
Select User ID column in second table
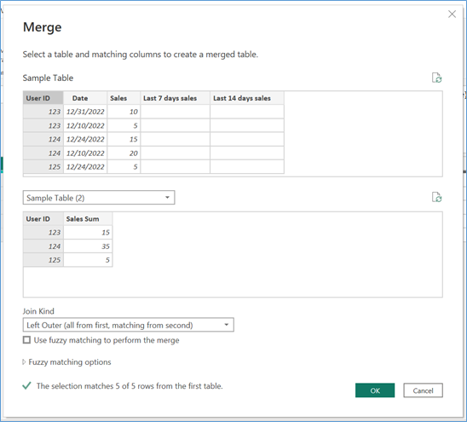43,219
